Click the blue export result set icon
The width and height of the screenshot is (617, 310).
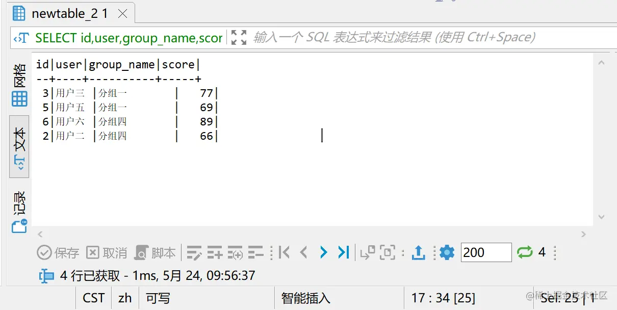click(418, 252)
